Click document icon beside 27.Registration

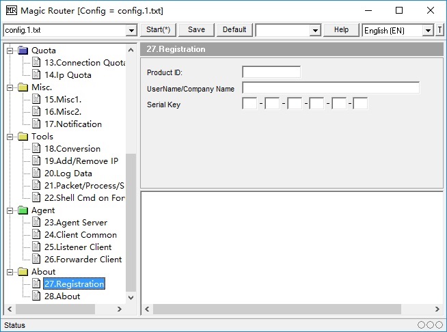[x=36, y=283]
